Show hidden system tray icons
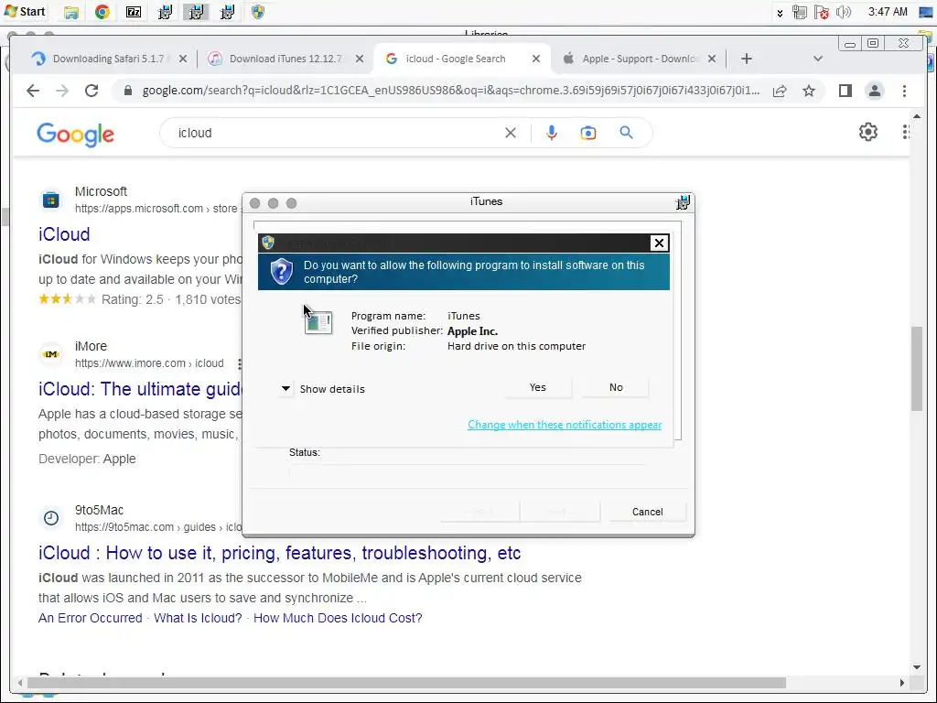The height and width of the screenshot is (703, 937). click(x=780, y=13)
